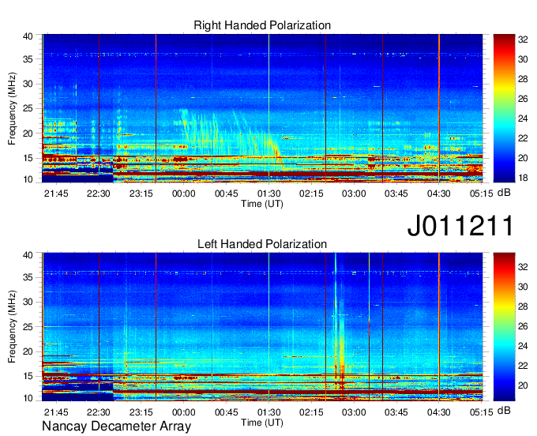The width and height of the screenshot is (537, 436).
Task: Click the 40 MHz tick on the left-handed plot
Action: (x=28, y=255)
